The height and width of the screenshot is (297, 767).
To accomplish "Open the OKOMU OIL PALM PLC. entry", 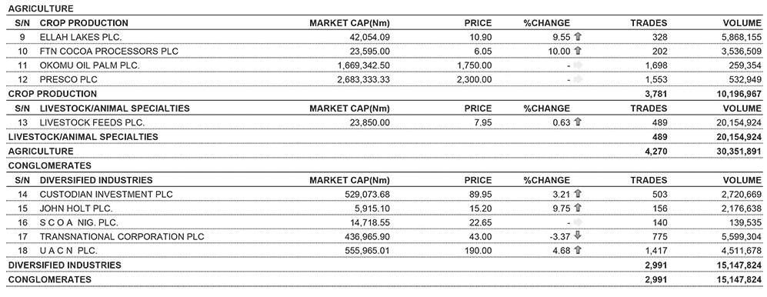I will coord(383,65).
